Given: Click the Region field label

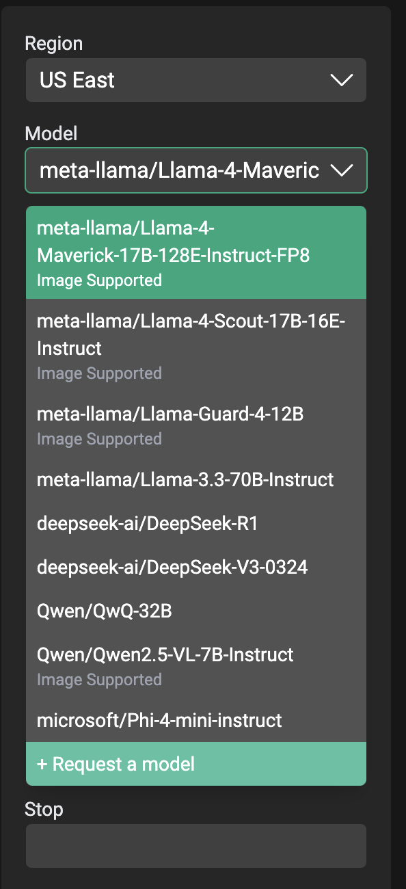Looking at the screenshot, I should [53, 43].
